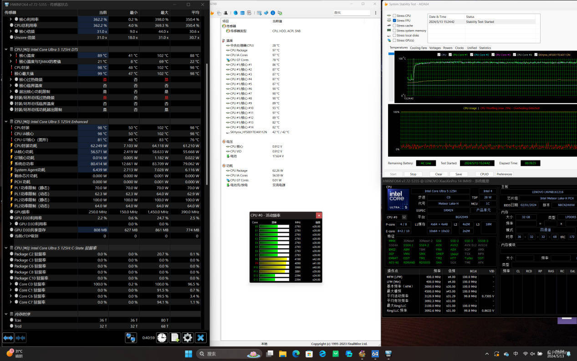Click the blue X icon in HWiNFO footer

click(201, 338)
